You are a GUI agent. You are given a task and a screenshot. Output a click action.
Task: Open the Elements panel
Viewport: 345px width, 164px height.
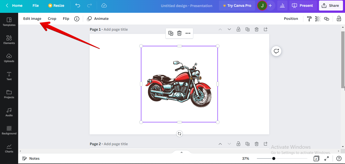click(9, 39)
